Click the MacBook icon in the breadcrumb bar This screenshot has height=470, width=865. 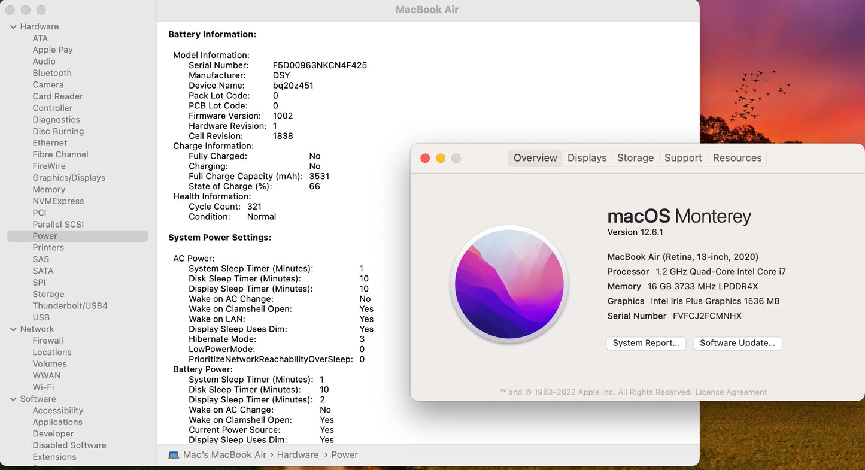pyautogui.click(x=174, y=454)
